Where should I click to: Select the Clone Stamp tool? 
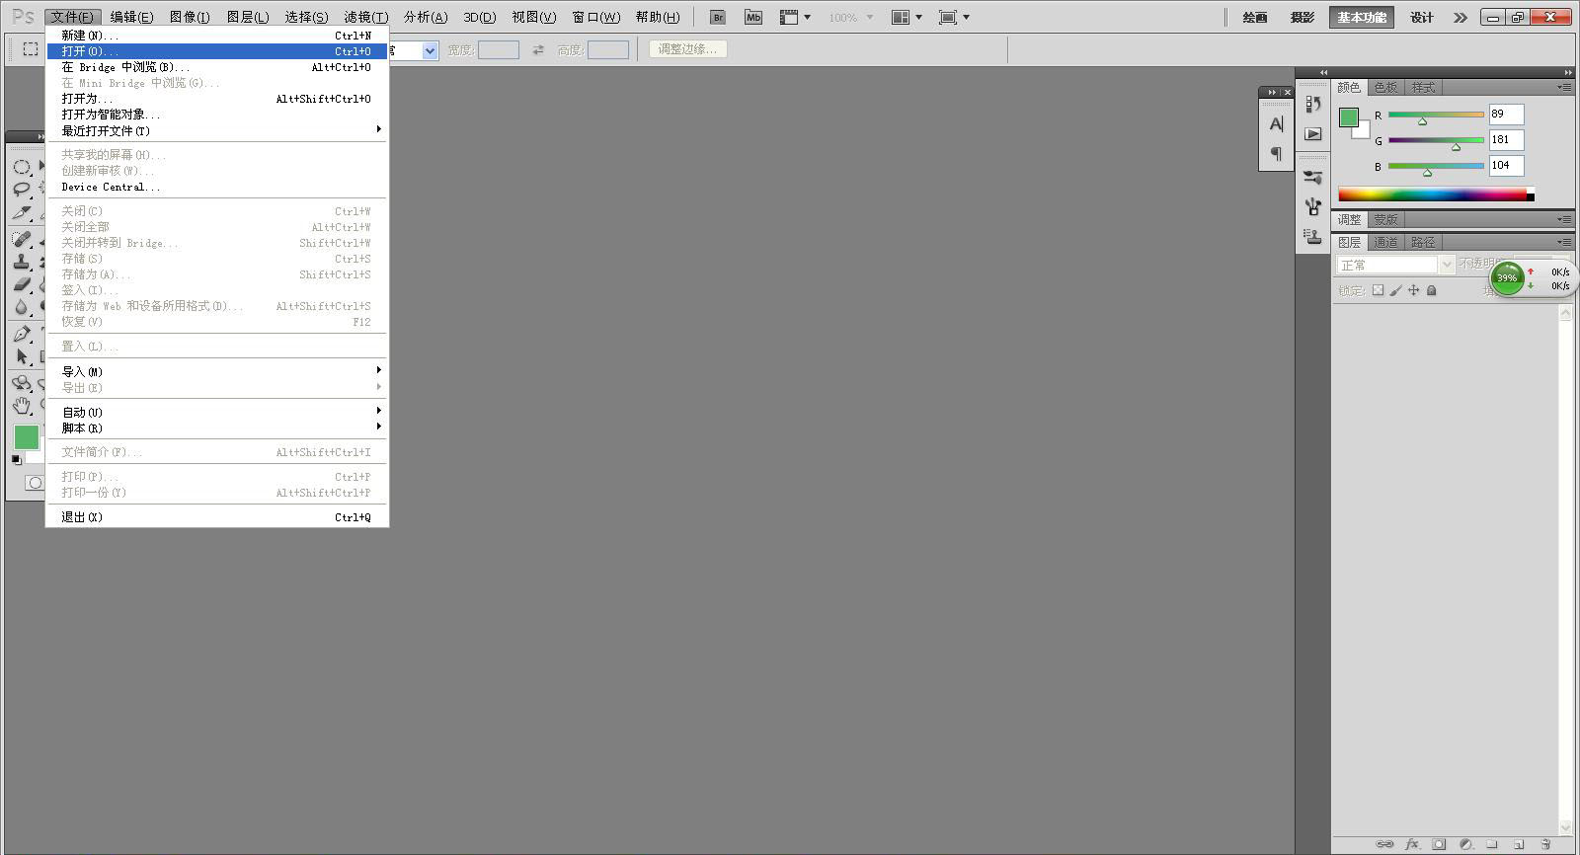[x=22, y=262]
